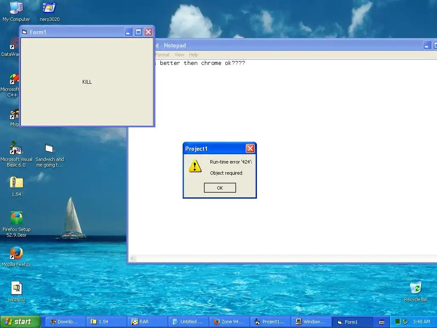Select the Firefox Setup 52.9.0esr icon
This screenshot has width=437, height=328.
(x=17, y=224)
